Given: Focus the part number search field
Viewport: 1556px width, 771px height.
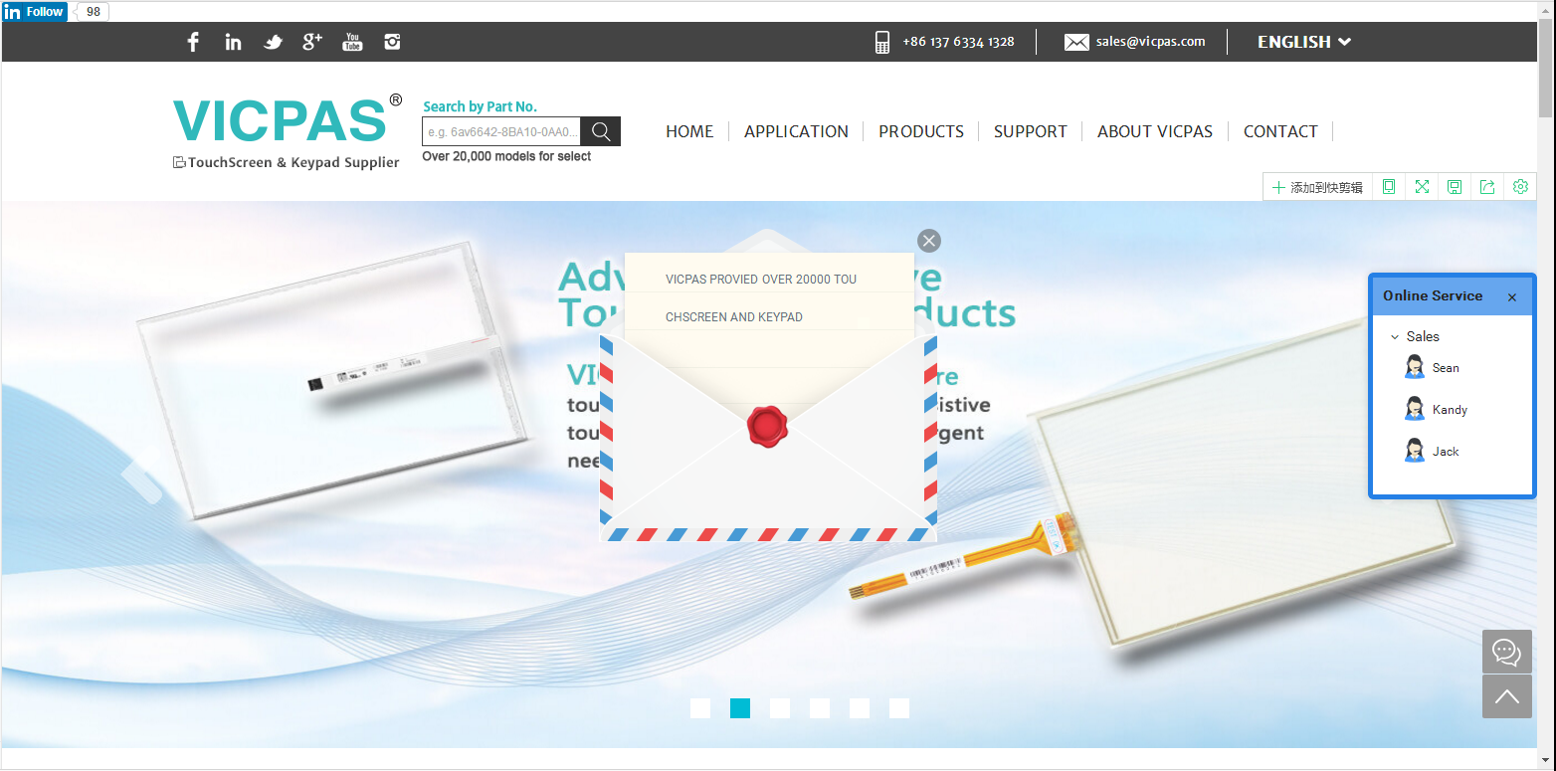Looking at the screenshot, I should pyautogui.click(x=501, y=131).
